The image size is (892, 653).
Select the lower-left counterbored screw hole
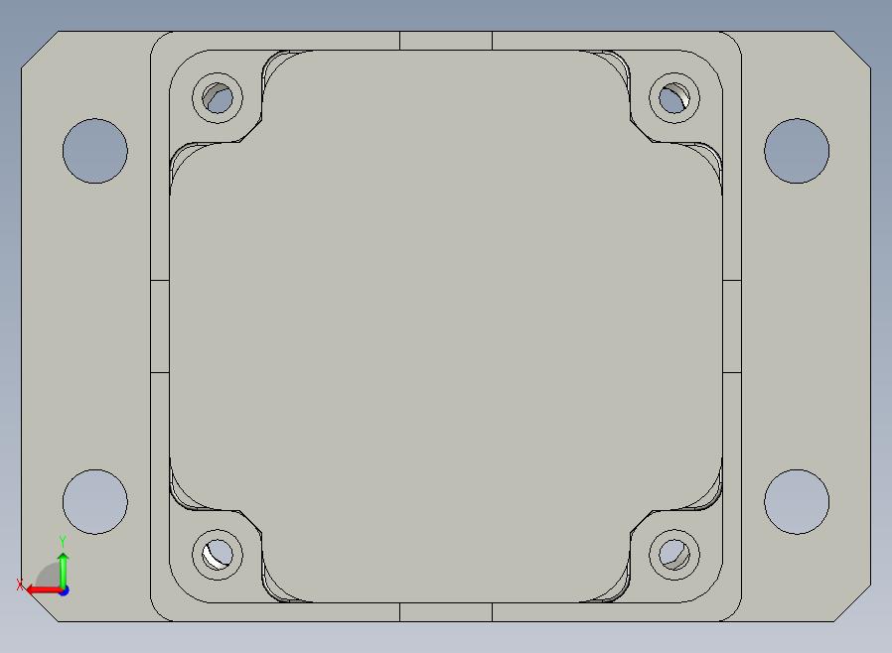pos(218,555)
